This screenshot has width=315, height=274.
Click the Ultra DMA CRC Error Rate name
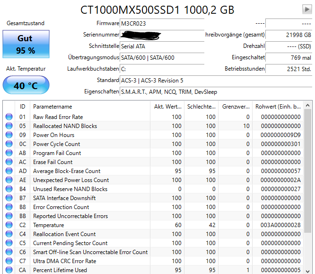click(64, 261)
